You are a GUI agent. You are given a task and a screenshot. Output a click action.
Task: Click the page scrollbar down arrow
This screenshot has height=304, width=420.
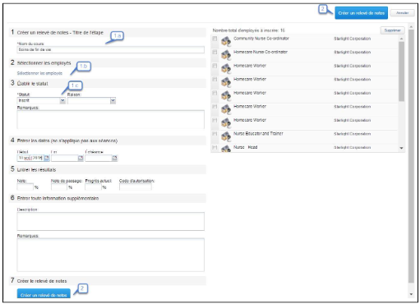pos(411,294)
